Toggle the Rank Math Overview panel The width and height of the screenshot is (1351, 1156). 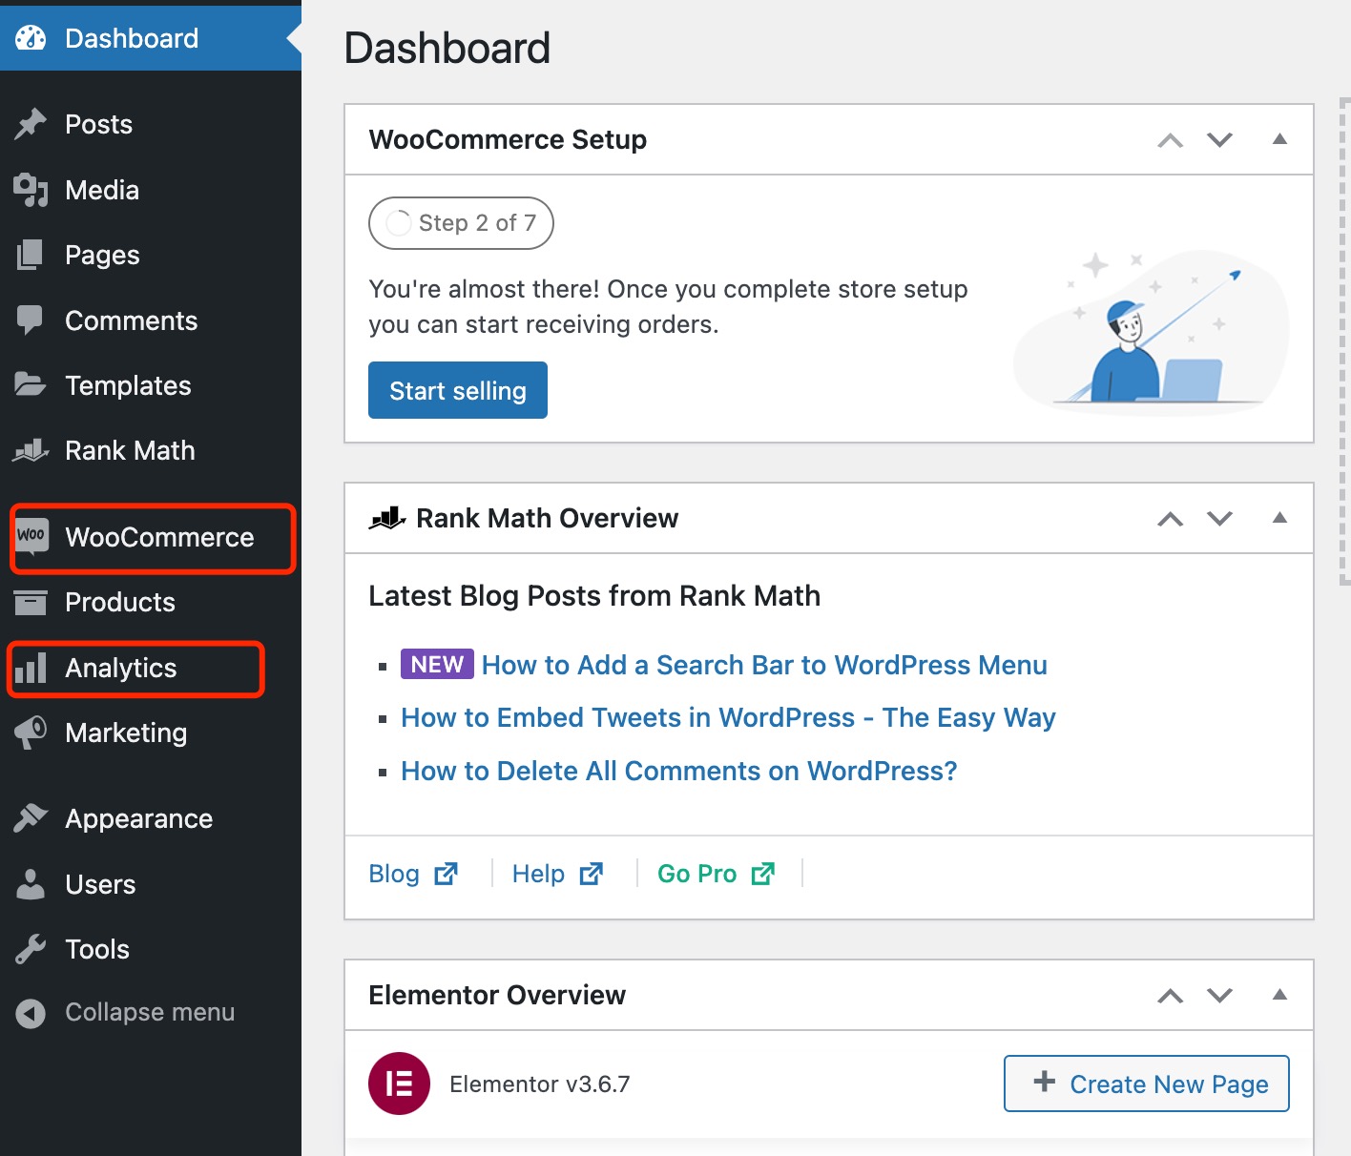(x=1279, y=518)
